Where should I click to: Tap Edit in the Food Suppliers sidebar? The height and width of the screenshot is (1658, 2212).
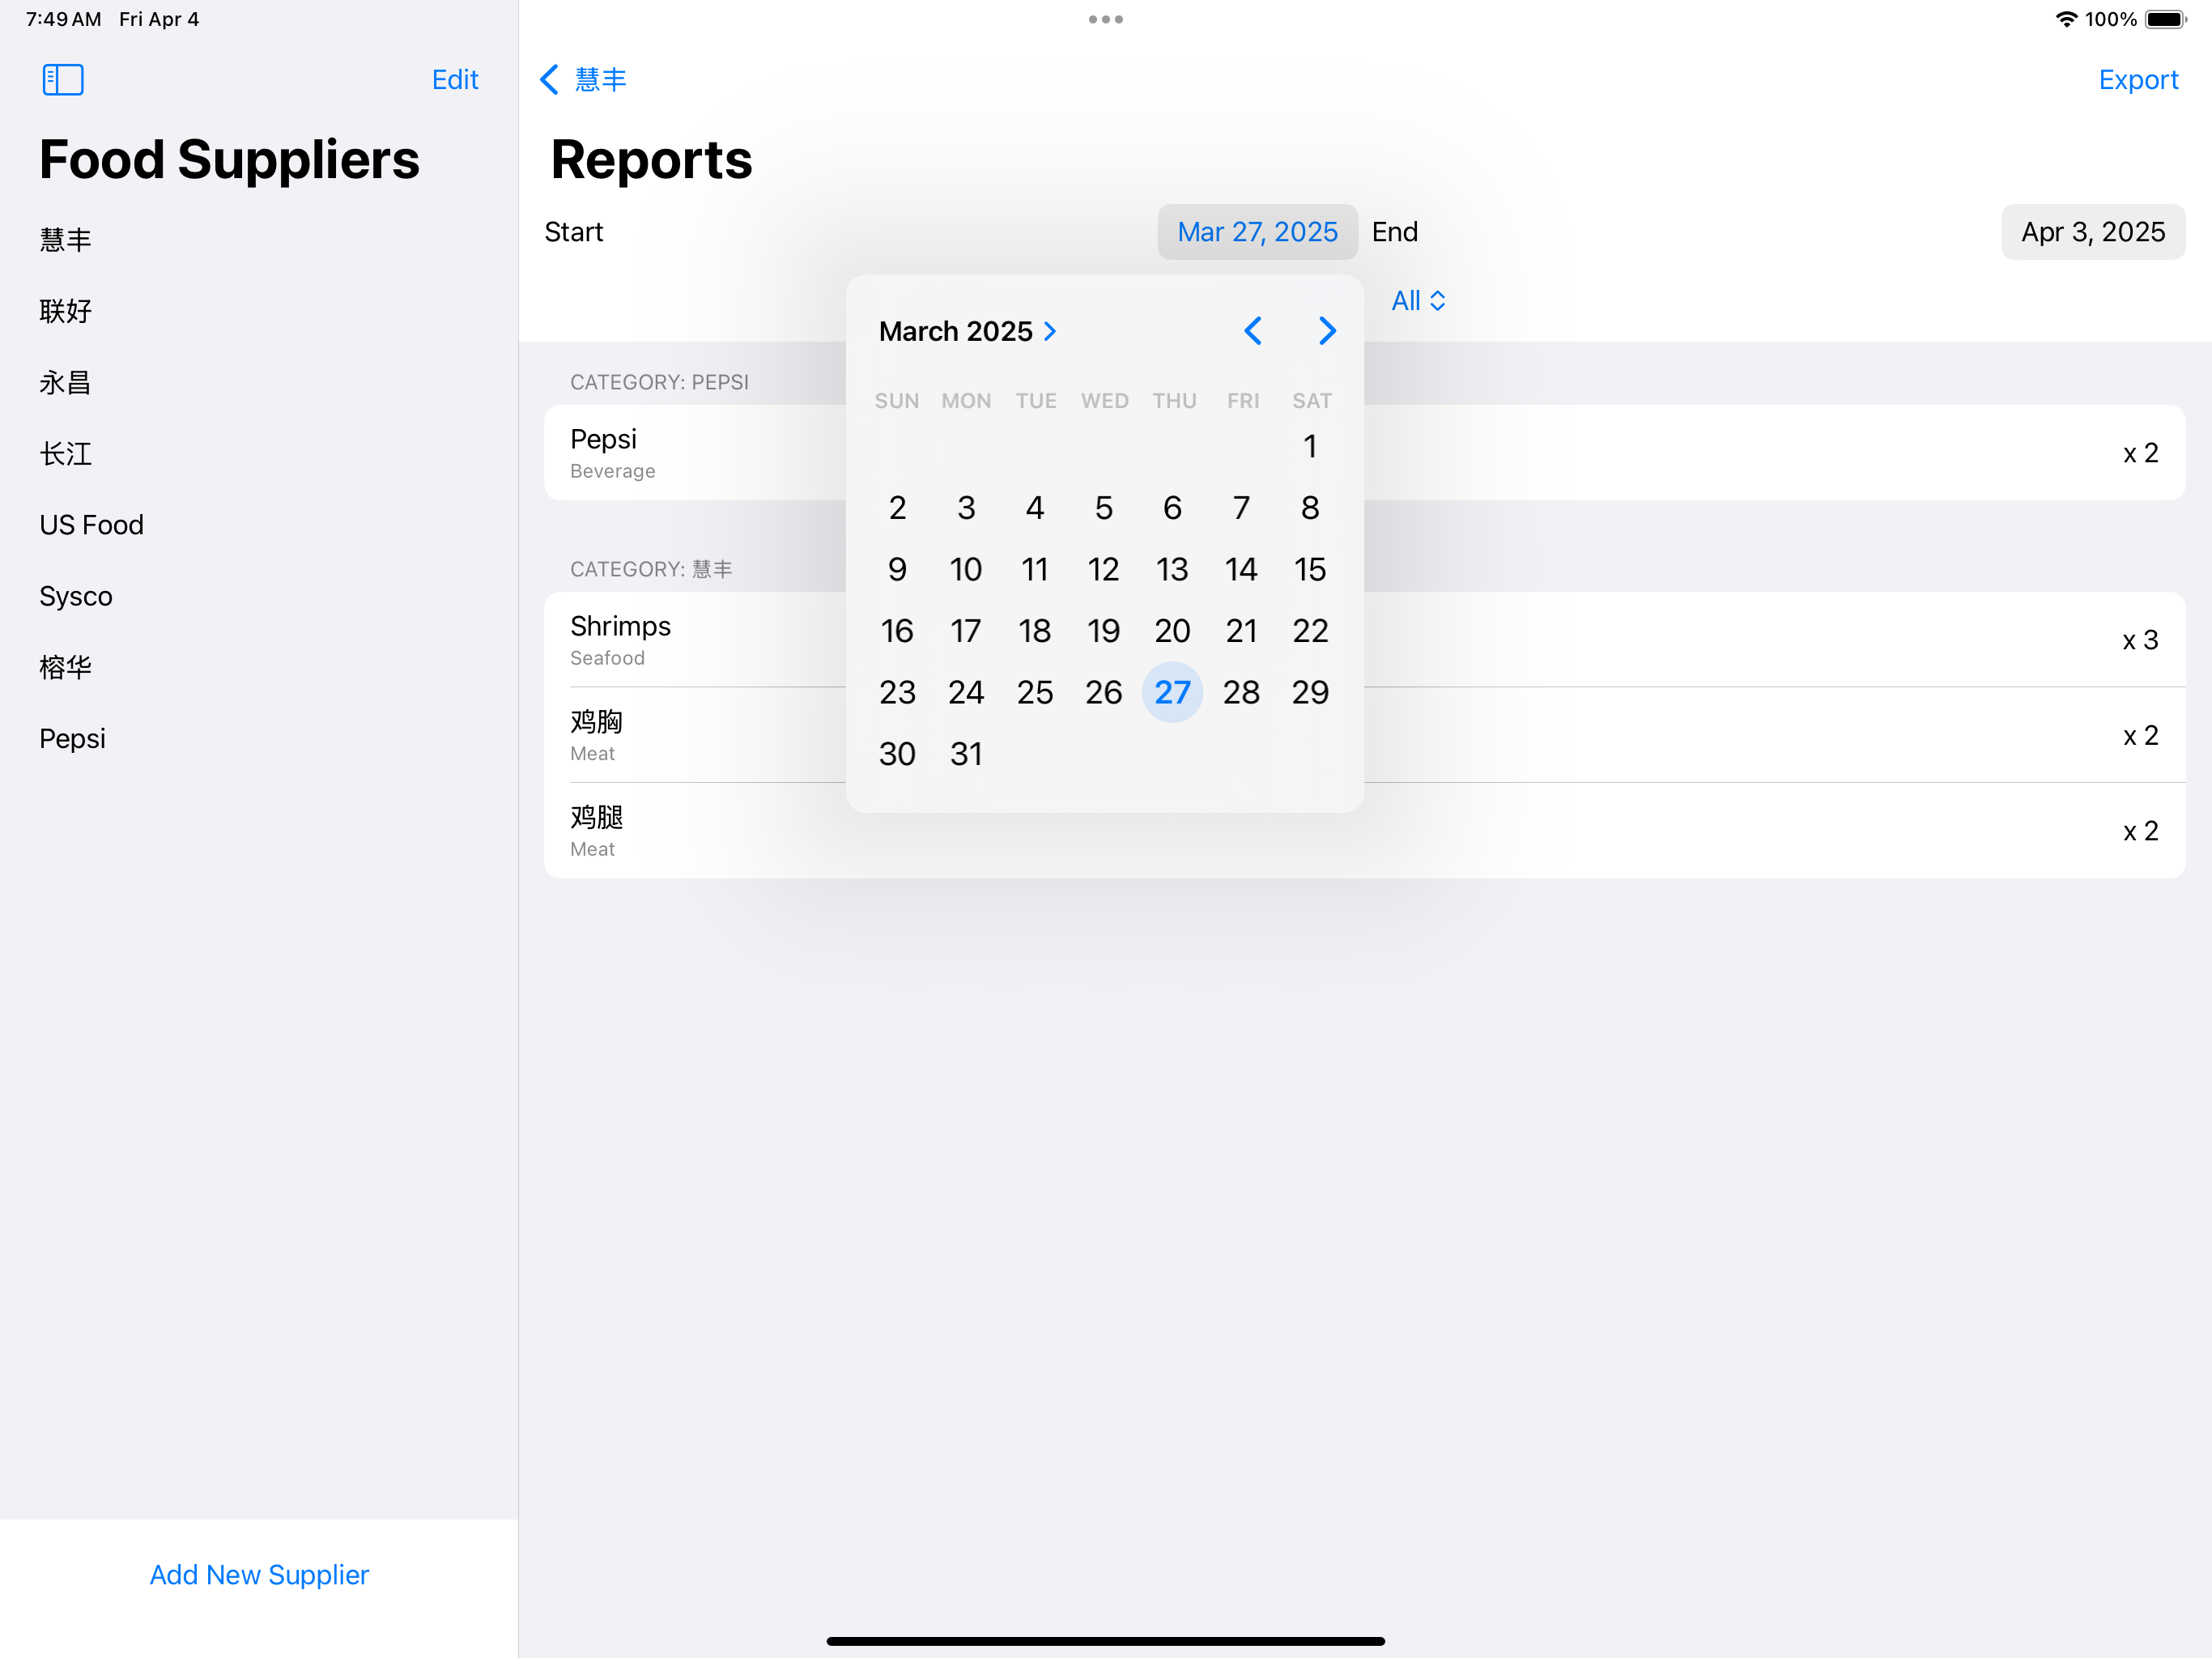tap(455, 80)
